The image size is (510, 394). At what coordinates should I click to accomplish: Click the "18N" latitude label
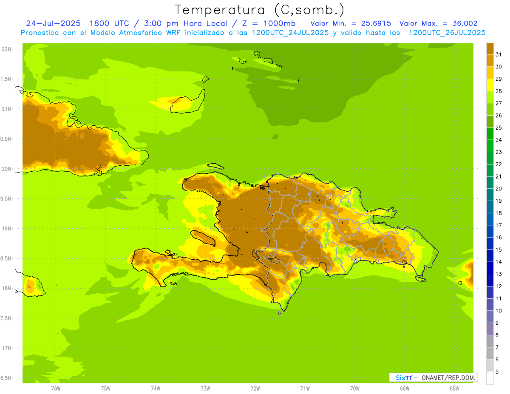pyautogui.click(x=6, y=288)
